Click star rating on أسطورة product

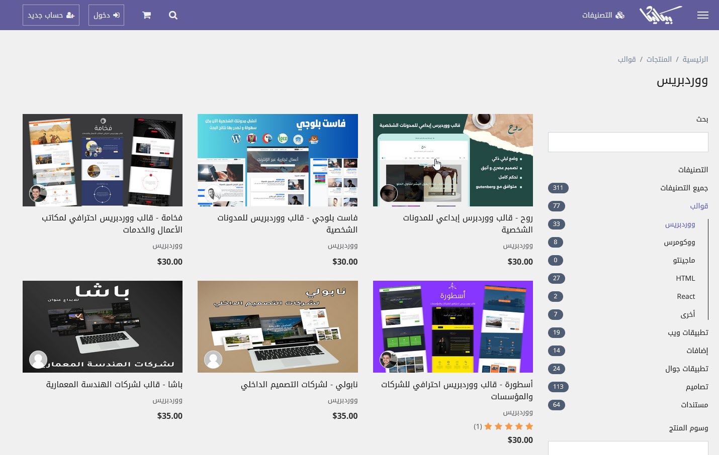click(508, 426)
